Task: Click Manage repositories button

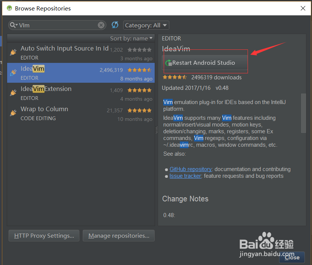Action: pos(119,235)
